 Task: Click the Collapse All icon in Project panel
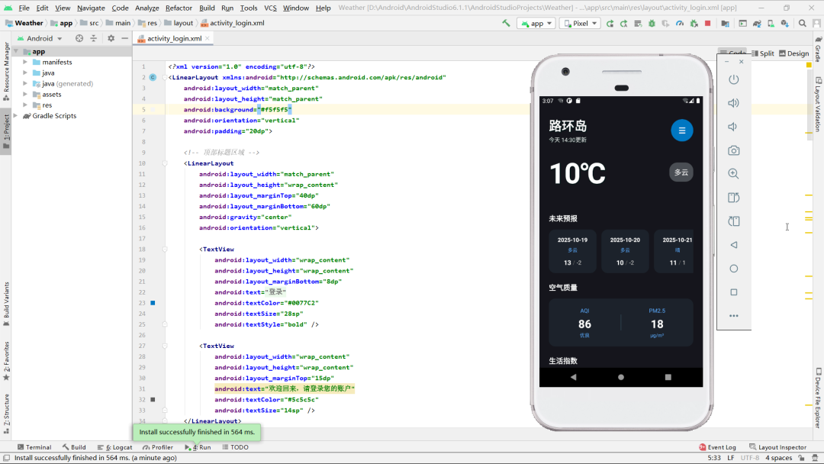[x=93, y=38]
